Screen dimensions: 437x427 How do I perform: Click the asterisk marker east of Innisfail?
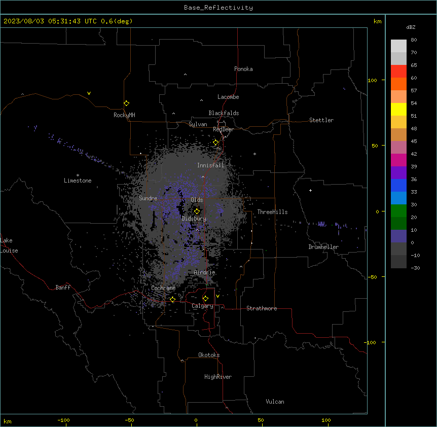pos(254,154)
